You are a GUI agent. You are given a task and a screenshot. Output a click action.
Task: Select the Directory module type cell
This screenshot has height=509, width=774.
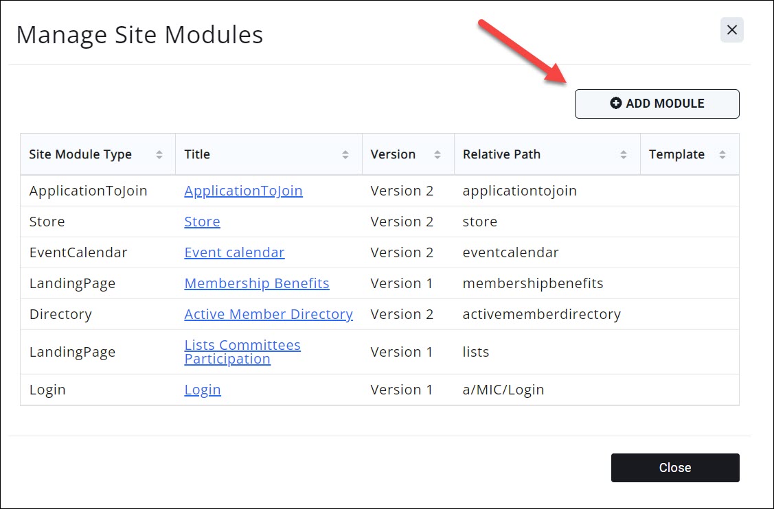(60, 314)
